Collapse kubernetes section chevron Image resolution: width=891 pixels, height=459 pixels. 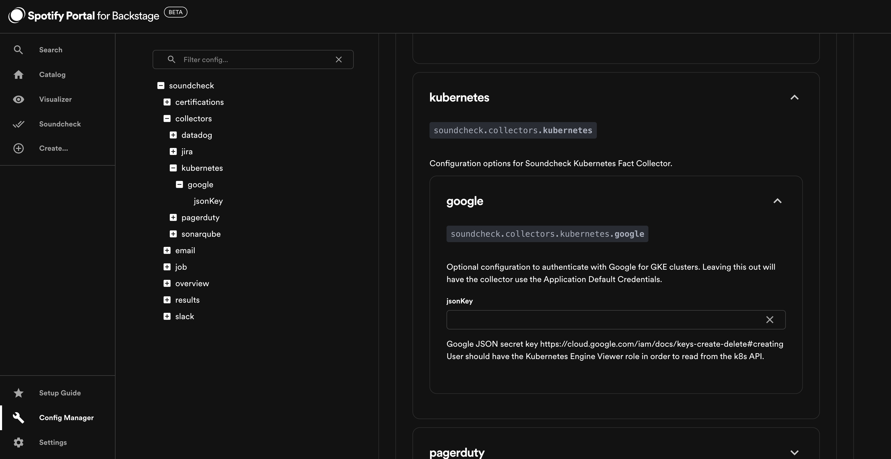coord(795,97)
